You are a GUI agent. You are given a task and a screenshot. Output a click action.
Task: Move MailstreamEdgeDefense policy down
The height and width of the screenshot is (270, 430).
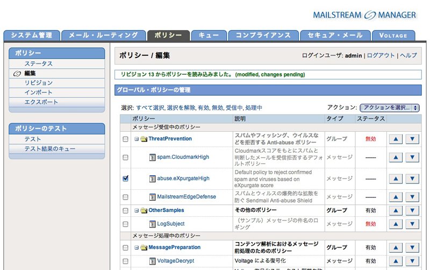[412, 197]
